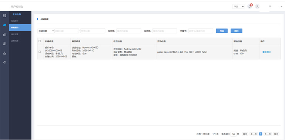This screenshot has width=285, height=140.
Task: Click the blue 搜索 search button
Action: tap(222, 31)
